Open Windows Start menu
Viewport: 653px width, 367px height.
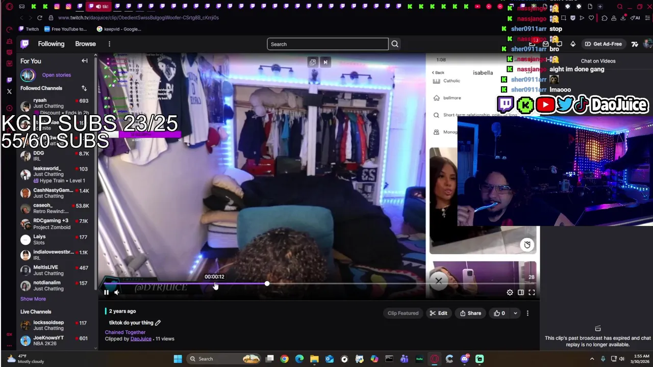click(178, 359)
